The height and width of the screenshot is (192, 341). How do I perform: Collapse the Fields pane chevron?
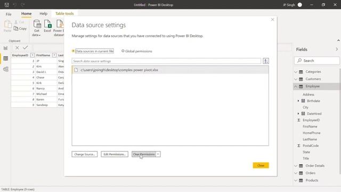click(x=337, y=50)
